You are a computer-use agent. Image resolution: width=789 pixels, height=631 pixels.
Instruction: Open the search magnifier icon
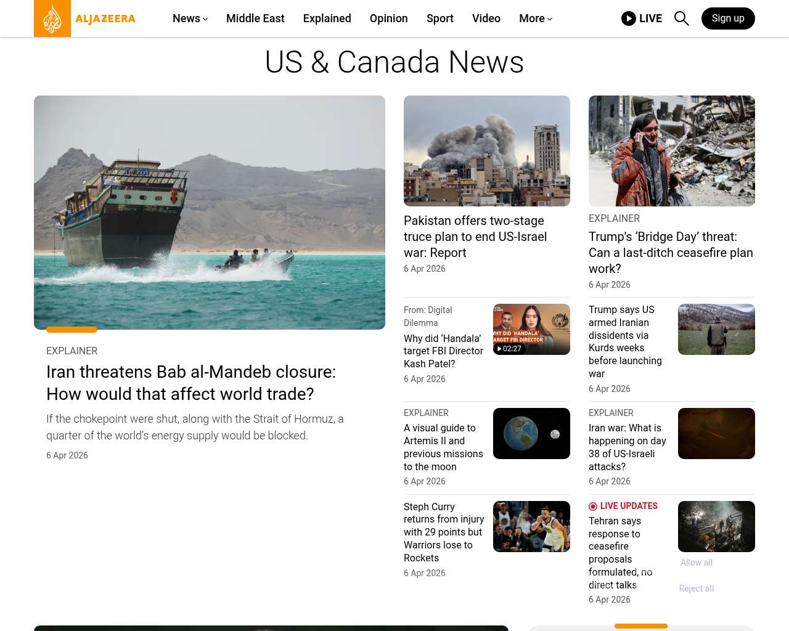681,18
